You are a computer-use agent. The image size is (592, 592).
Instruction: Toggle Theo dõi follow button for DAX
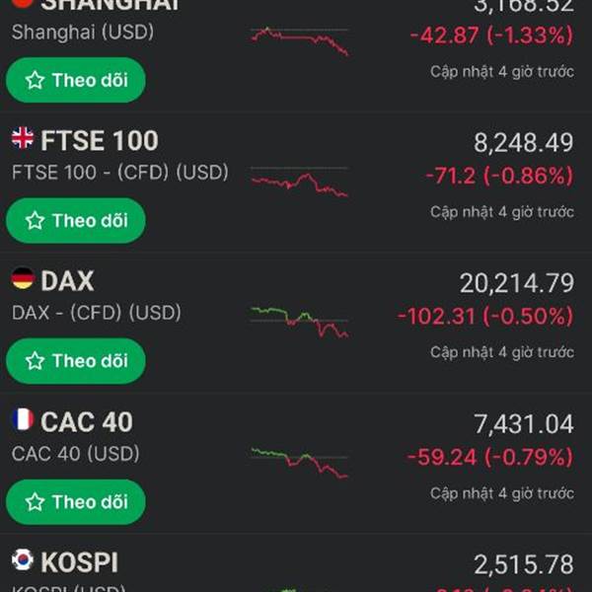click(76, 361)
